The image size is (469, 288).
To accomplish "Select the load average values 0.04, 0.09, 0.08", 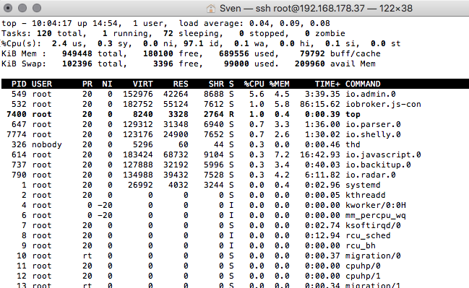I will point(290,23).
